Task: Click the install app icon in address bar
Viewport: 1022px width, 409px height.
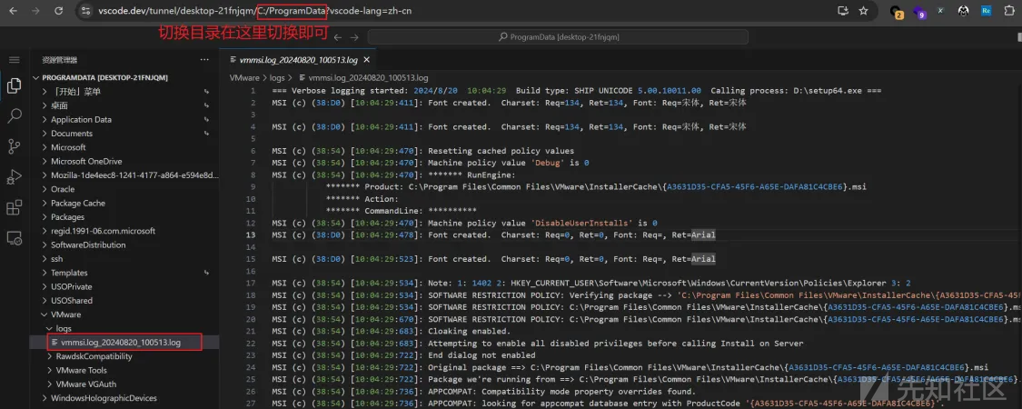Action: tap(842, 11)
